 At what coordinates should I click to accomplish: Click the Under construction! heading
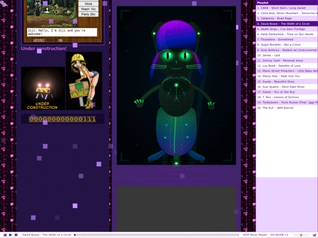pyautogui.click(x=44, y=48)
